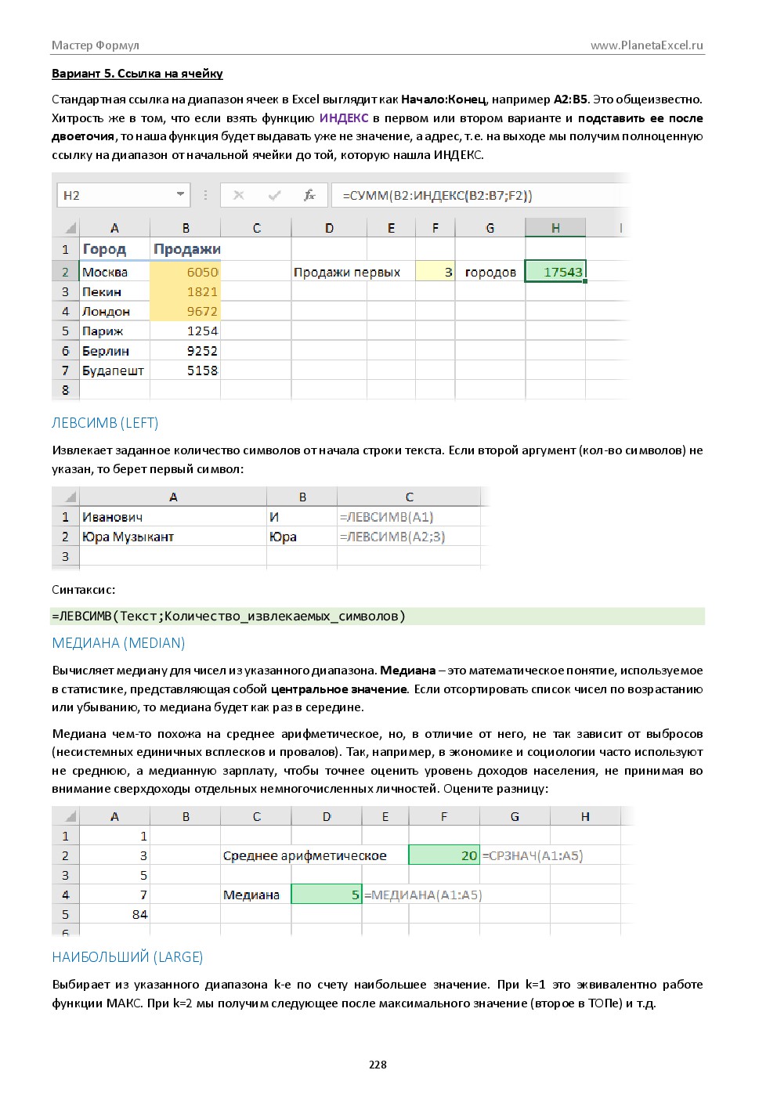The width and height of the screenshot is (777, 1099).
Task: Click the select-all corner of the Медиана spreadsheet
Action: [66, 816]
